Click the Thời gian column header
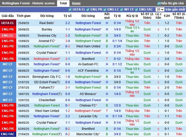This screenshot has height=137, width=186. (23, 16)
